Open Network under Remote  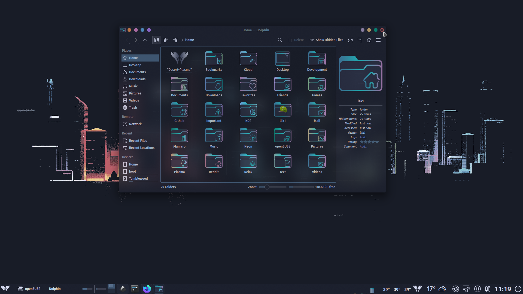(x=140, y=124)
